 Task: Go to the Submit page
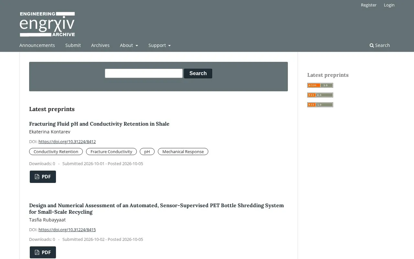tap(73, 45)
